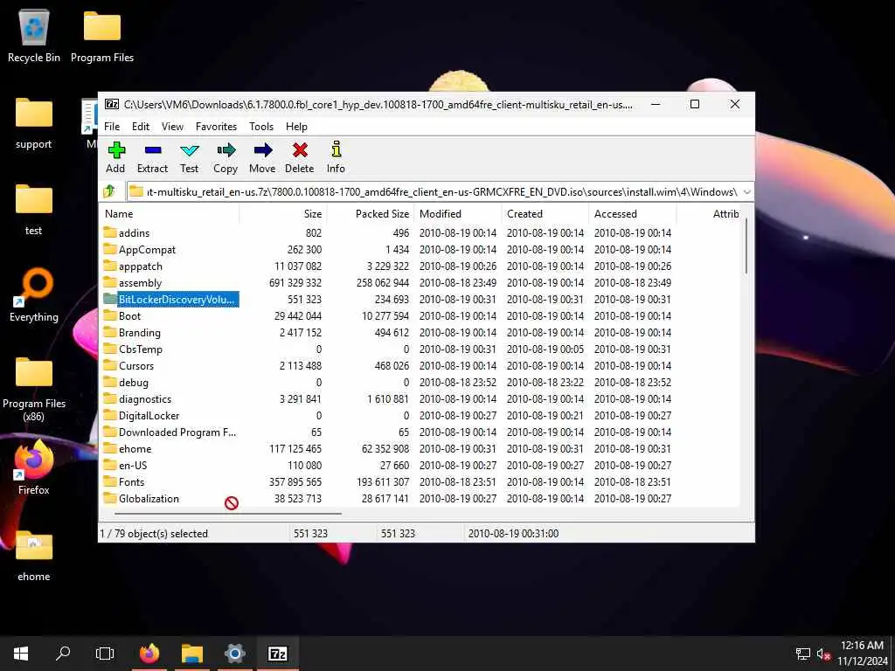895x671 pixels.
Task: Select the AppCompat folder icon
Action: 110,249
